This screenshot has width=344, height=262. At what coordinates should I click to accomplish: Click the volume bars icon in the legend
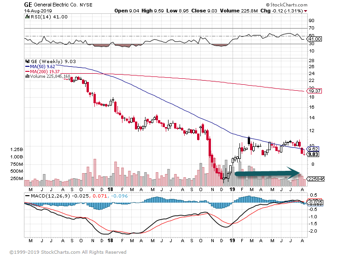click(28, 76)
